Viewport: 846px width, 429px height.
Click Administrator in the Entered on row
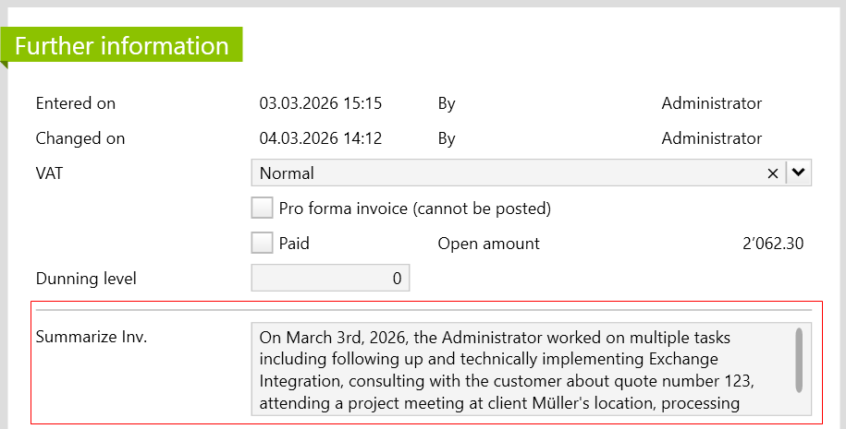click(711, 103)
